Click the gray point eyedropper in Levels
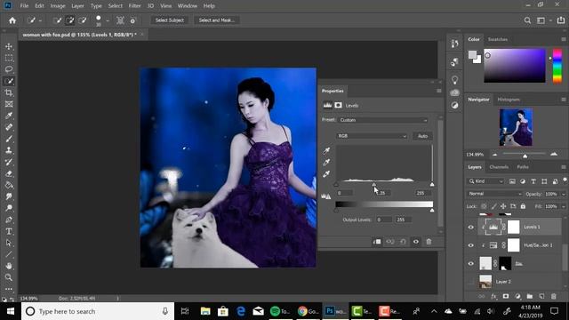569x320 pixels. (326, 162)
